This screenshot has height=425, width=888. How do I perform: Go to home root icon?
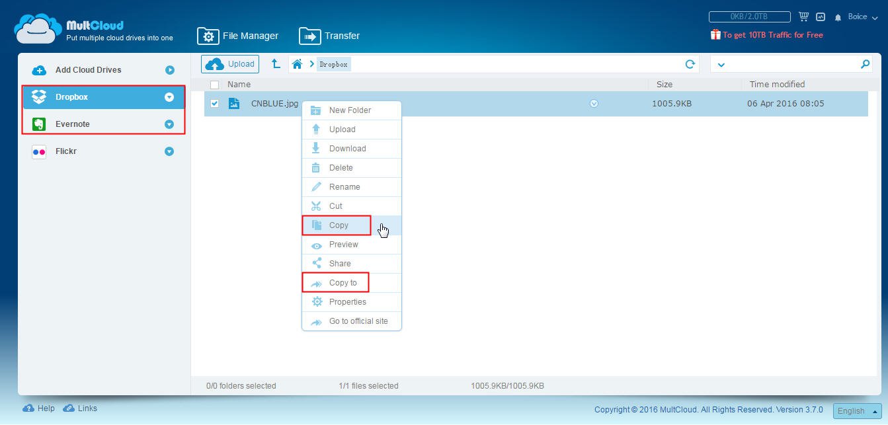pyautogui.click(x=298, y=64)
